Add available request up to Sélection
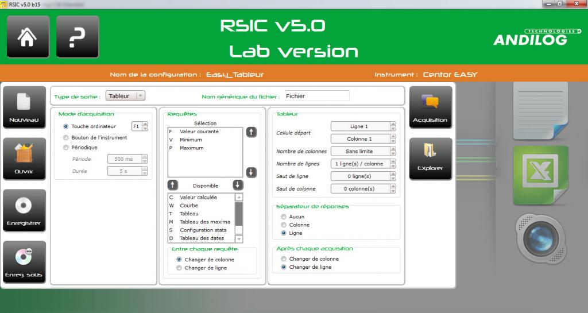Image resolution: width=588 pixels, height=313 pixels. 172,185
